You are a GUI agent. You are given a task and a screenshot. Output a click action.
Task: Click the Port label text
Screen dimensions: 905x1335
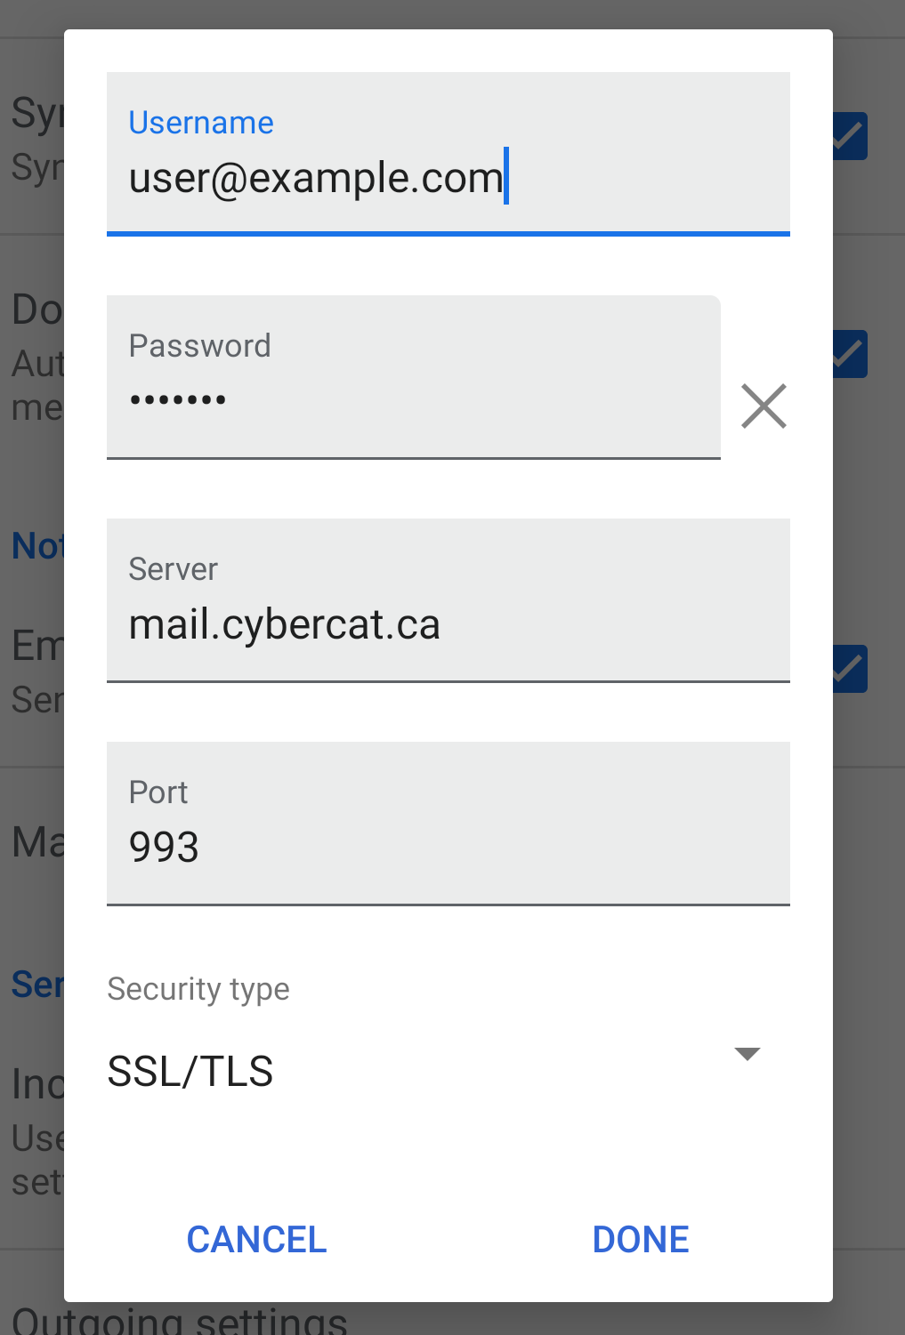pos(158,792)
